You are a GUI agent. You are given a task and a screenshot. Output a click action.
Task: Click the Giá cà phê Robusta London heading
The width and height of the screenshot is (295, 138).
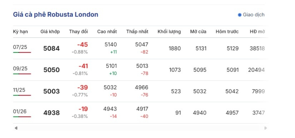(55, 15)
